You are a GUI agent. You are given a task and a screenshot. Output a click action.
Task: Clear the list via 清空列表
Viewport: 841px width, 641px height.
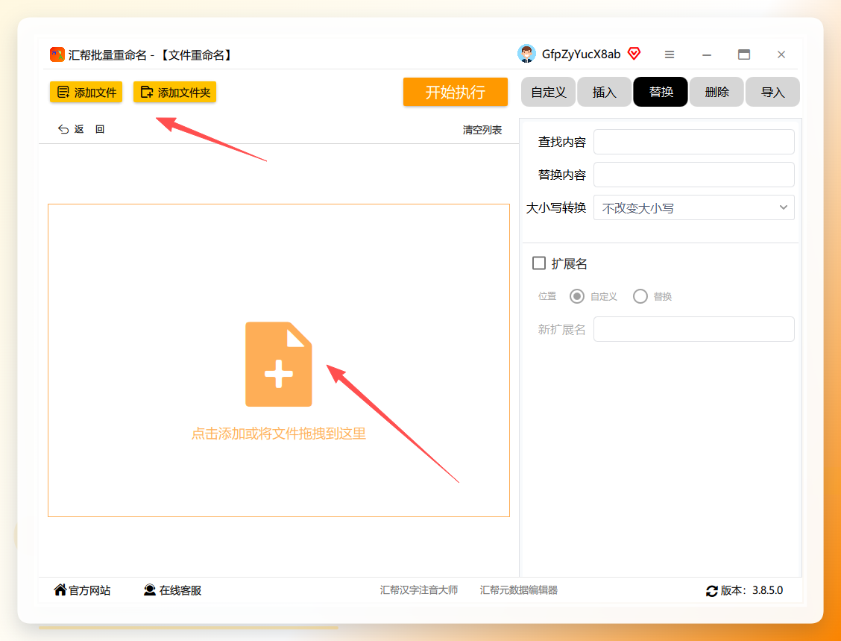point(482,130)
